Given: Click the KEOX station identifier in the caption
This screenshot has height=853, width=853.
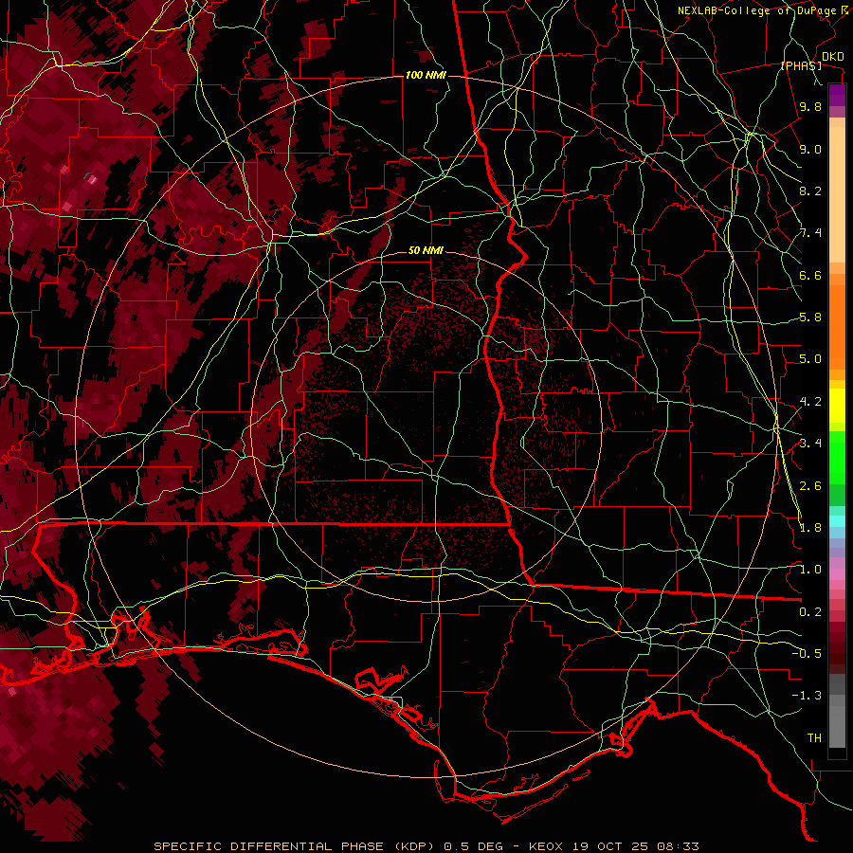Looking at the screenshot, I should coord(547,846).
